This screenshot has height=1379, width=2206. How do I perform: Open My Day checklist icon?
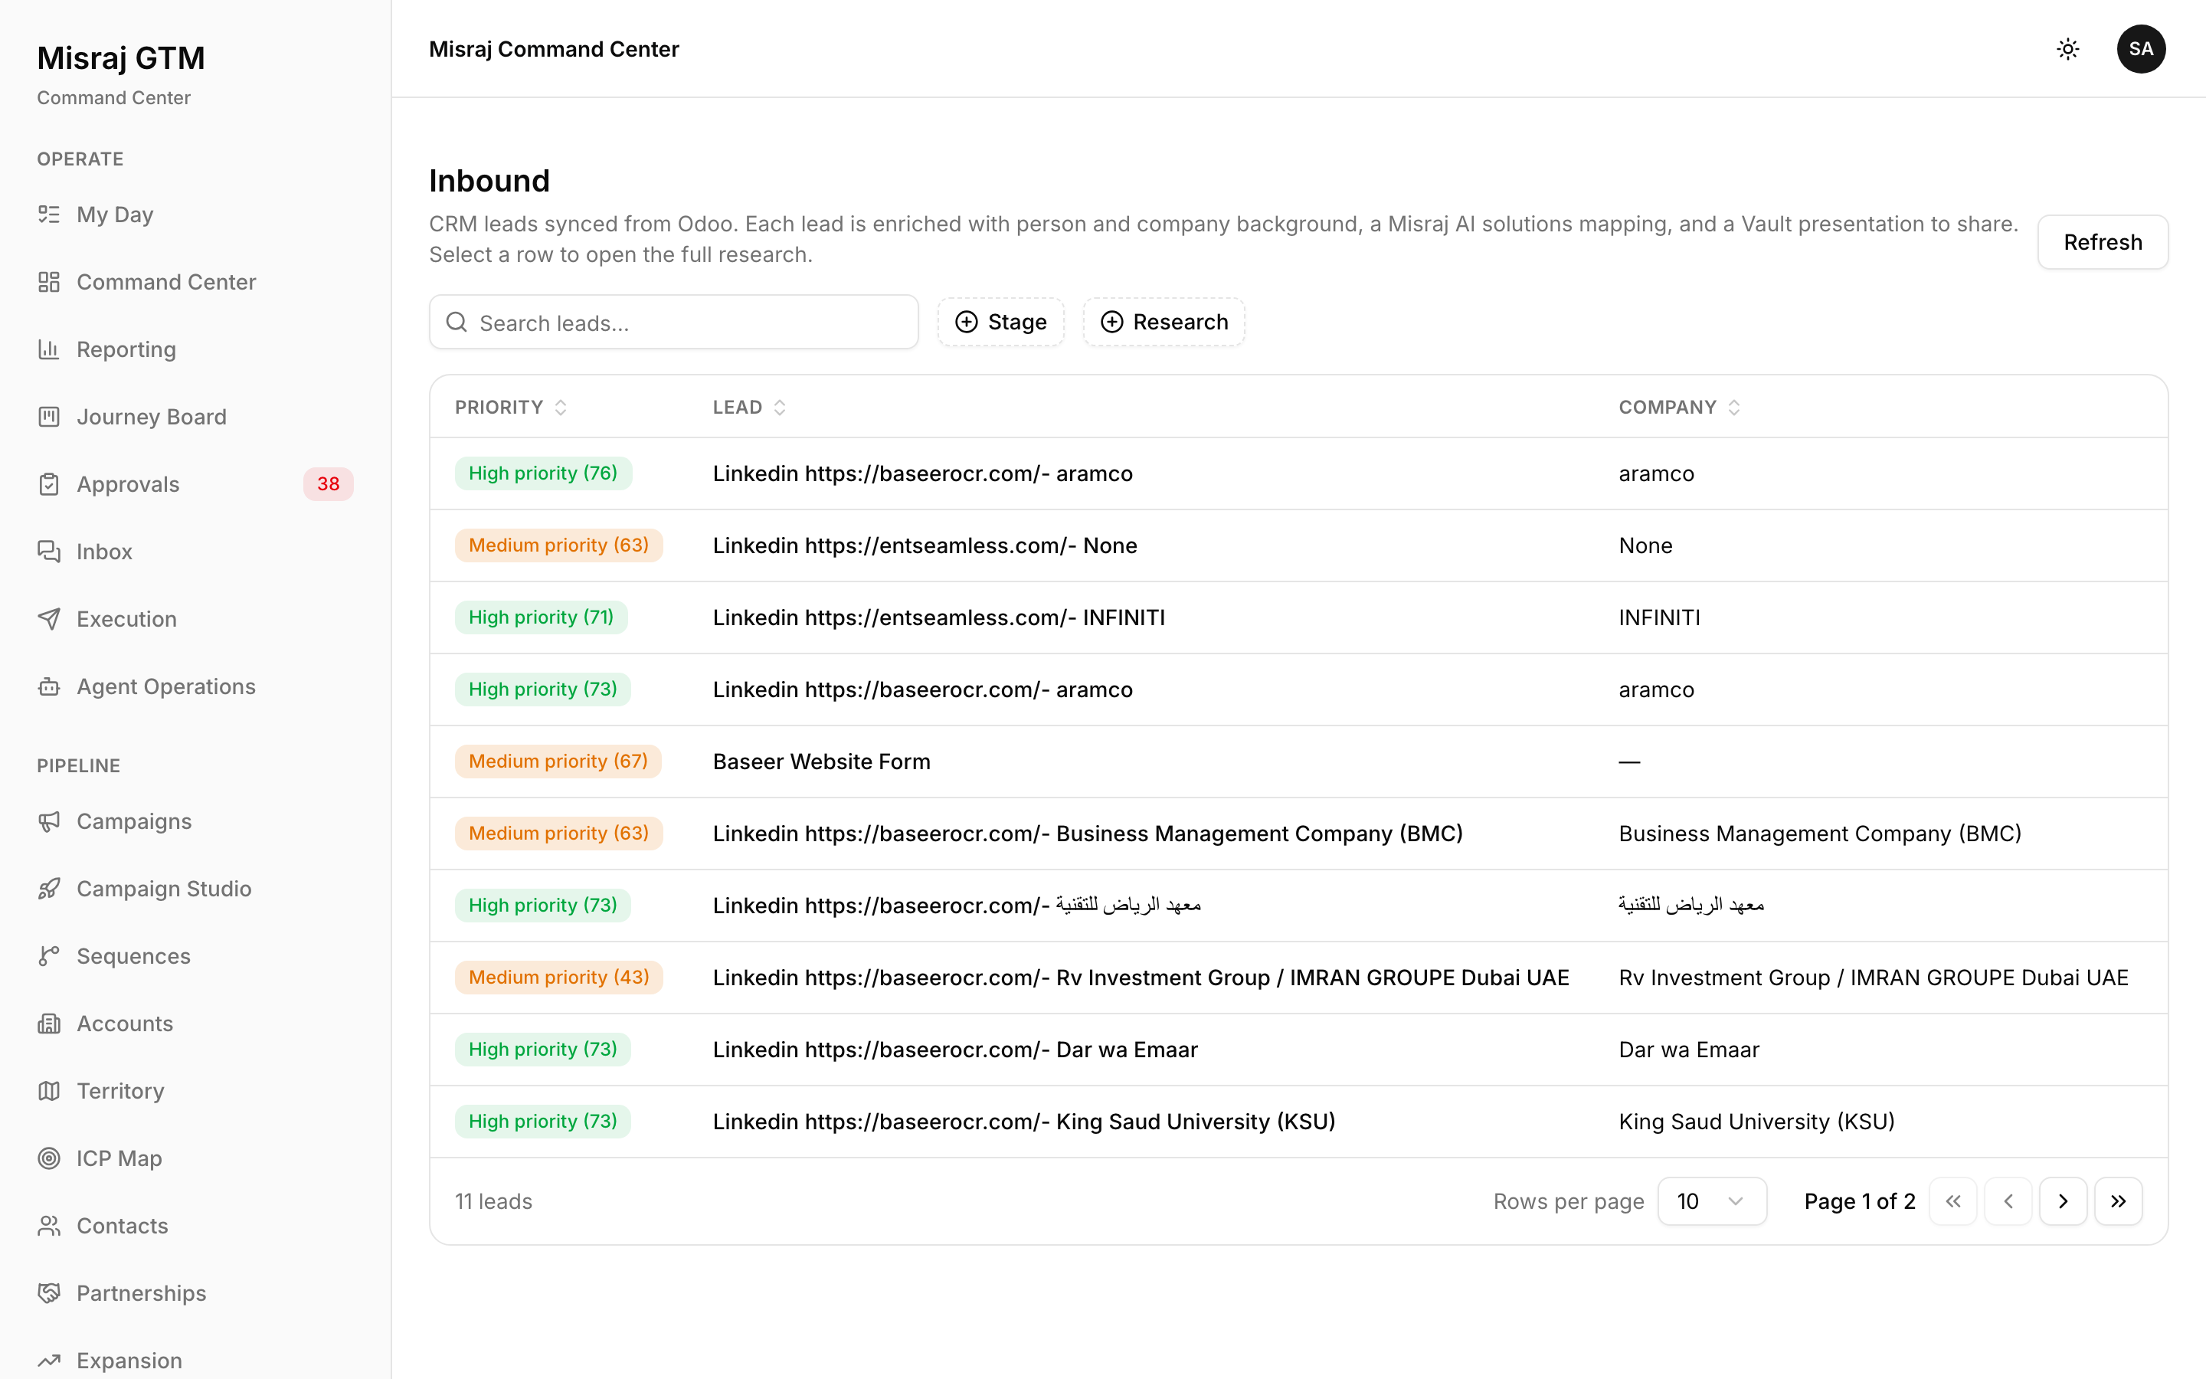[x=49, y=215]
